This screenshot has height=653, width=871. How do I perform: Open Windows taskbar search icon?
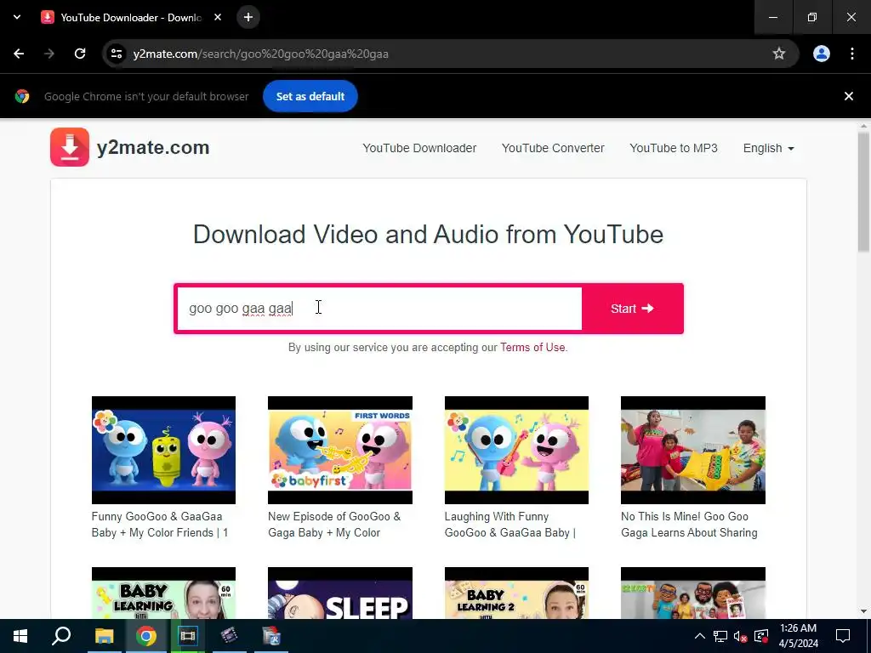(61, 636)
